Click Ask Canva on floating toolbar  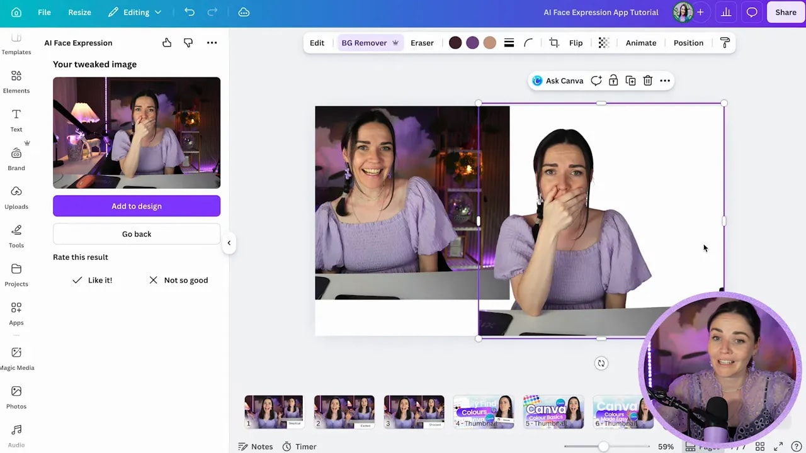click(x=558, y=81)
